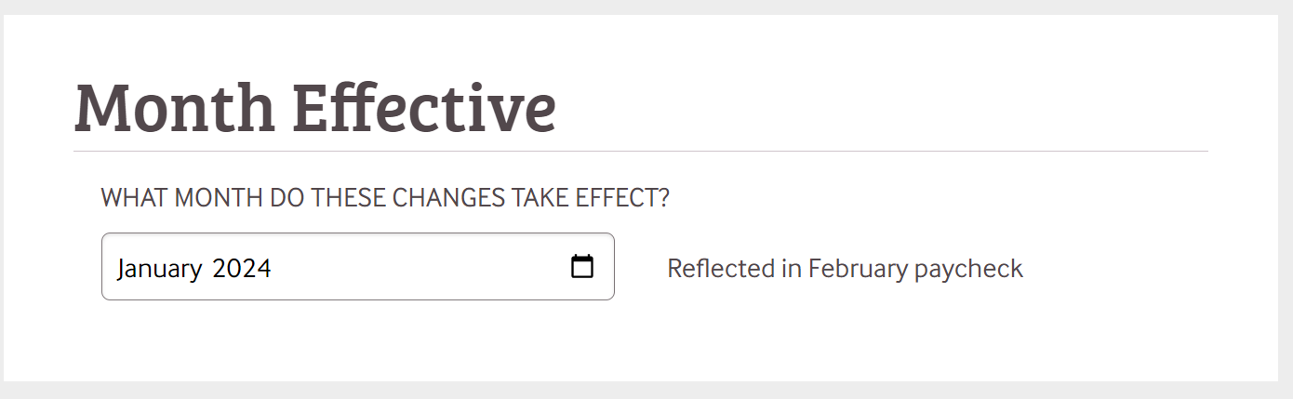Click the word "in" before "February"
The height and width of the screenshot is (399, 1293).
[792, 269]
